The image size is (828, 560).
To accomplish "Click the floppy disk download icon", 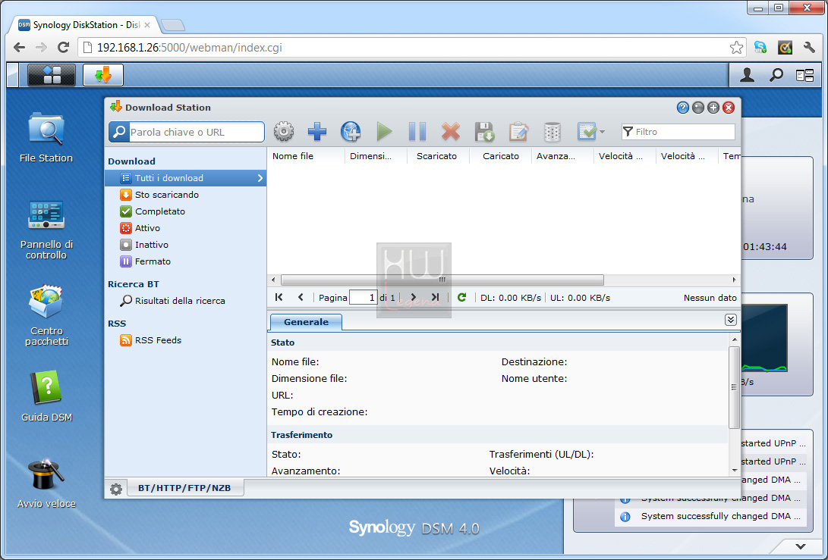I will [484, 131].
